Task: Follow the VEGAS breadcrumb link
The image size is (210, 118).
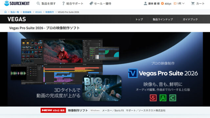Action: click(x=38, y=12)
